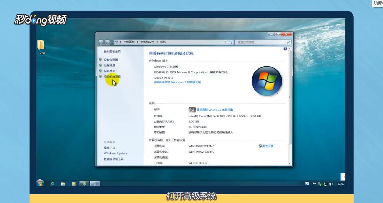Click the search magnifier icon
The width and height of the screenshot is (383, 203).
[x=288, y=42]
